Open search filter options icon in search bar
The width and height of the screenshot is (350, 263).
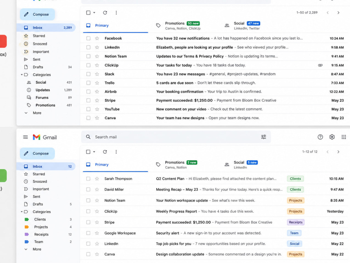click(264, 137)
